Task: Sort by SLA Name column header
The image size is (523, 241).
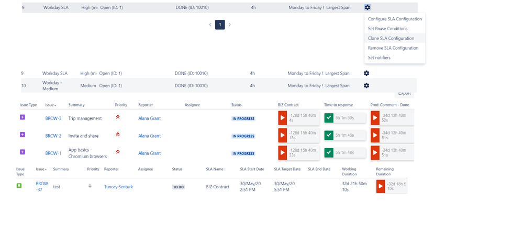Action: [216, 169]
